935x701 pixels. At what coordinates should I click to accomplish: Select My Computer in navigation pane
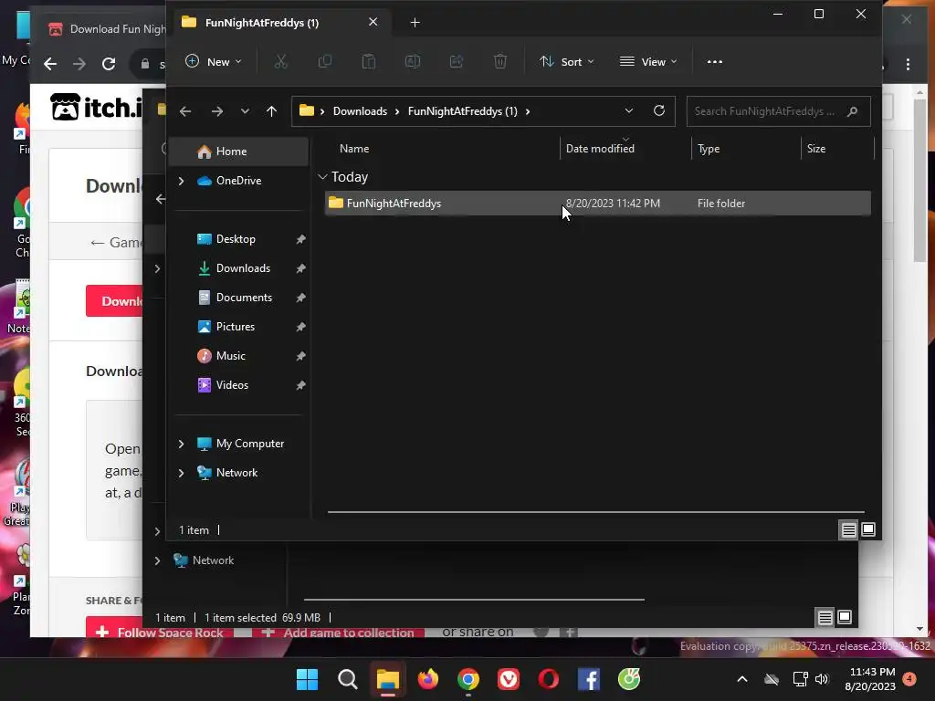coord(249,444)
